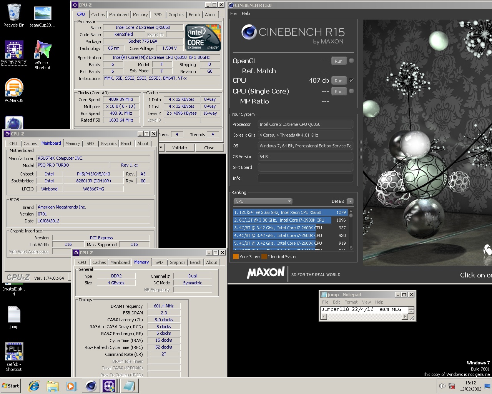The image size is (492, 394).
Task: Select Graphics tab in Mainboard CPU-Z window
Action: coord(109,144)
